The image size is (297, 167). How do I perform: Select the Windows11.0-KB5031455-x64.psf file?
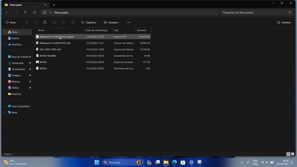click(93, 37)
